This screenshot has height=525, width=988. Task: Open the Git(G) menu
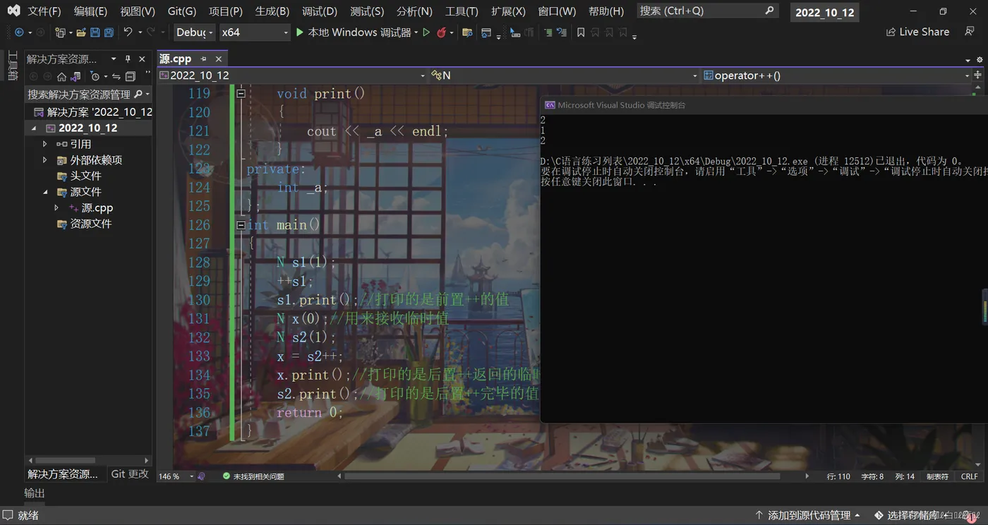pos(182,11)
